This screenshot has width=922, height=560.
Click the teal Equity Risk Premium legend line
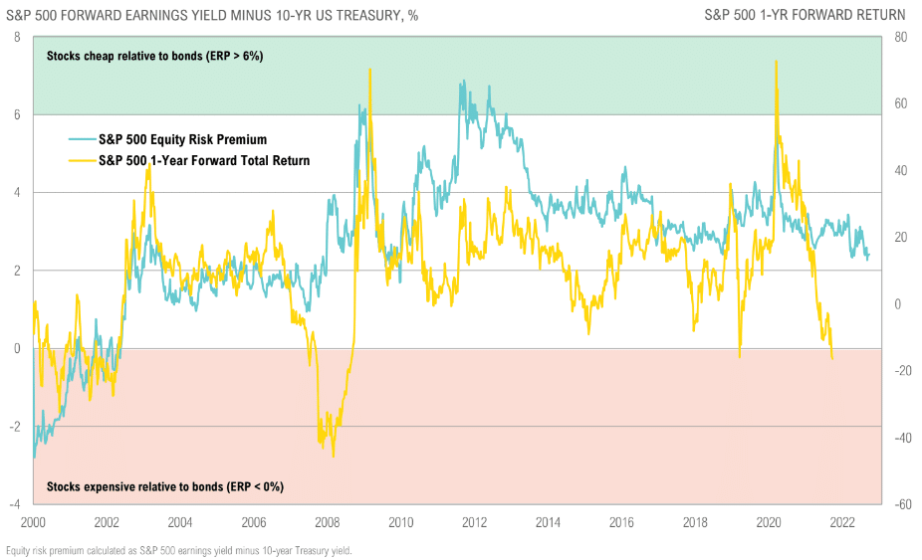coord(82,139)
